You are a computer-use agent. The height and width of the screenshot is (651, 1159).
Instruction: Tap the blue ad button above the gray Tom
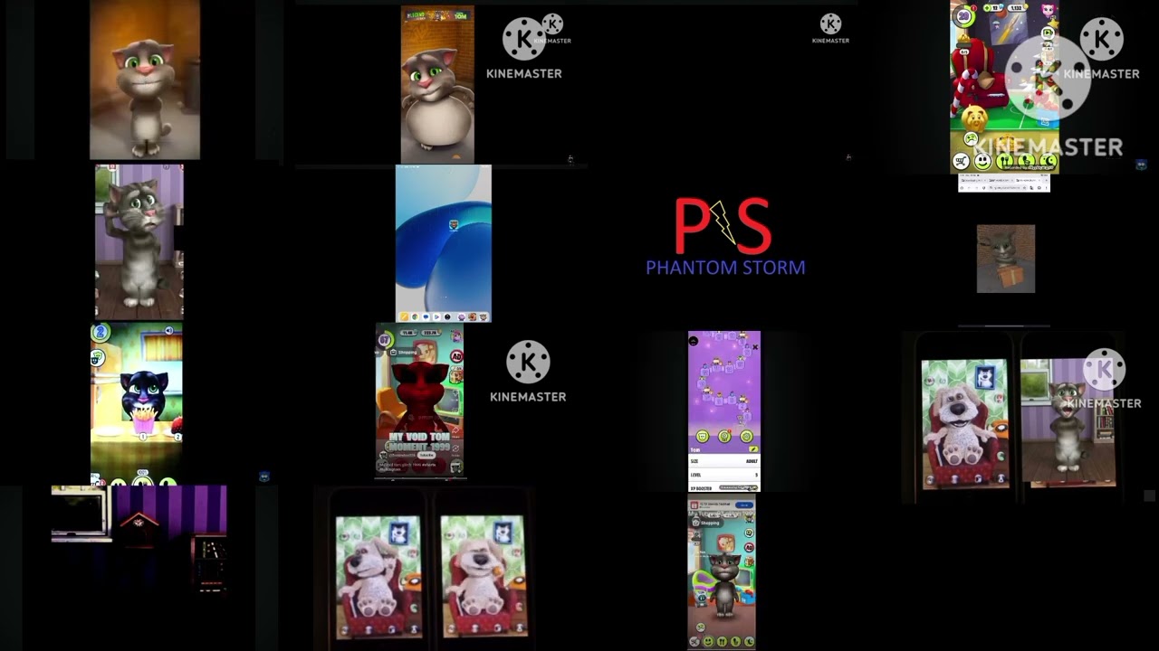point(744,505)
